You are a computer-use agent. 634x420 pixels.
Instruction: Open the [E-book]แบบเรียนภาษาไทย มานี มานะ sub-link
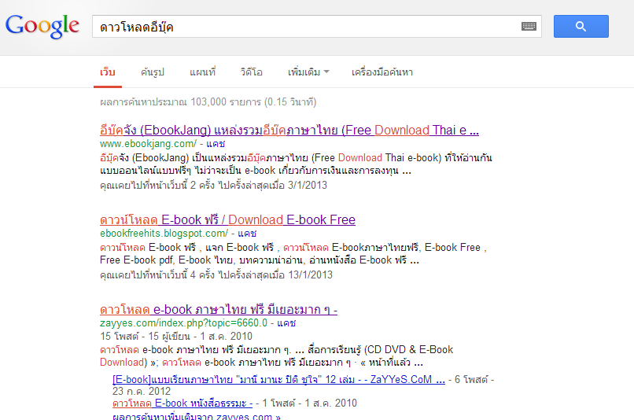point(278,380)
